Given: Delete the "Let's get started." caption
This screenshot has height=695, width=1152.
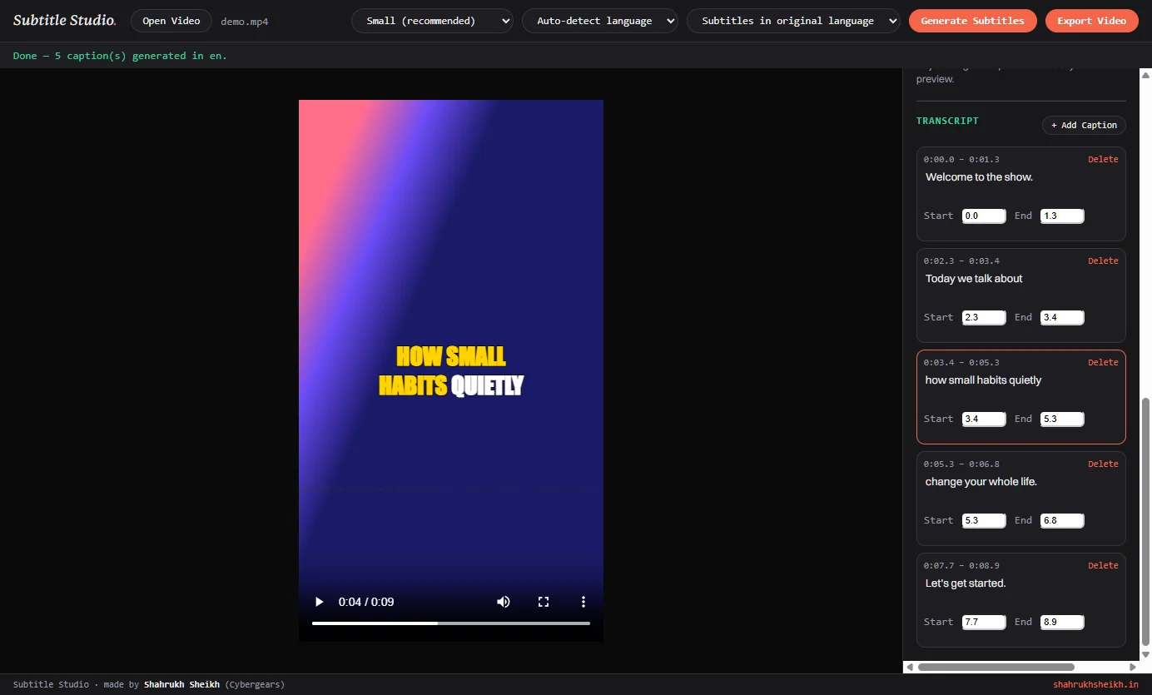Looking at the screenshot, I should (x=1103, y=565).
